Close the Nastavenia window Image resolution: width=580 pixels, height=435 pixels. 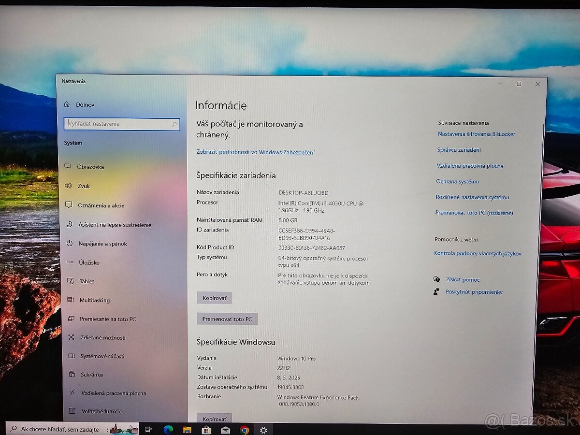click(x=537, y=84)
